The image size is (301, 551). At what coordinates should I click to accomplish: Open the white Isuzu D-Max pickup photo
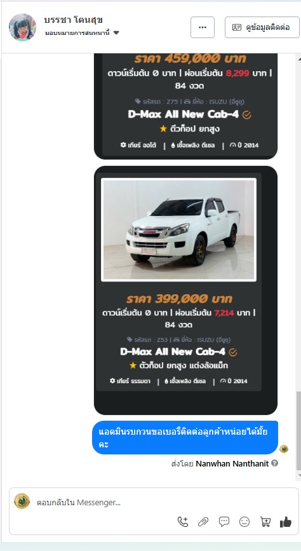point(178,230)
